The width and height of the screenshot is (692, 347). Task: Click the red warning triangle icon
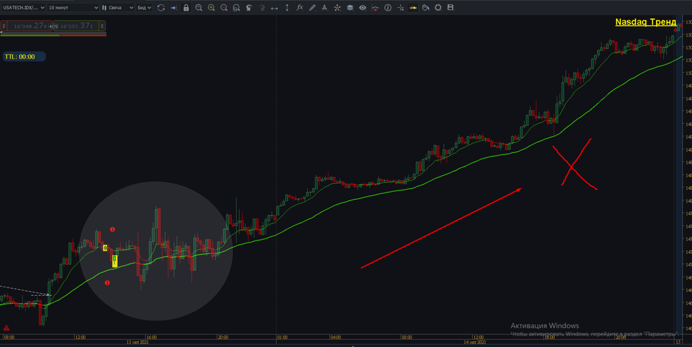coord(6,328)
